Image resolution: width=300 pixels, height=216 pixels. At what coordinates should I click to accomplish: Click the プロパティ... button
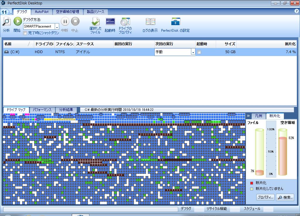tap(265, 197)
